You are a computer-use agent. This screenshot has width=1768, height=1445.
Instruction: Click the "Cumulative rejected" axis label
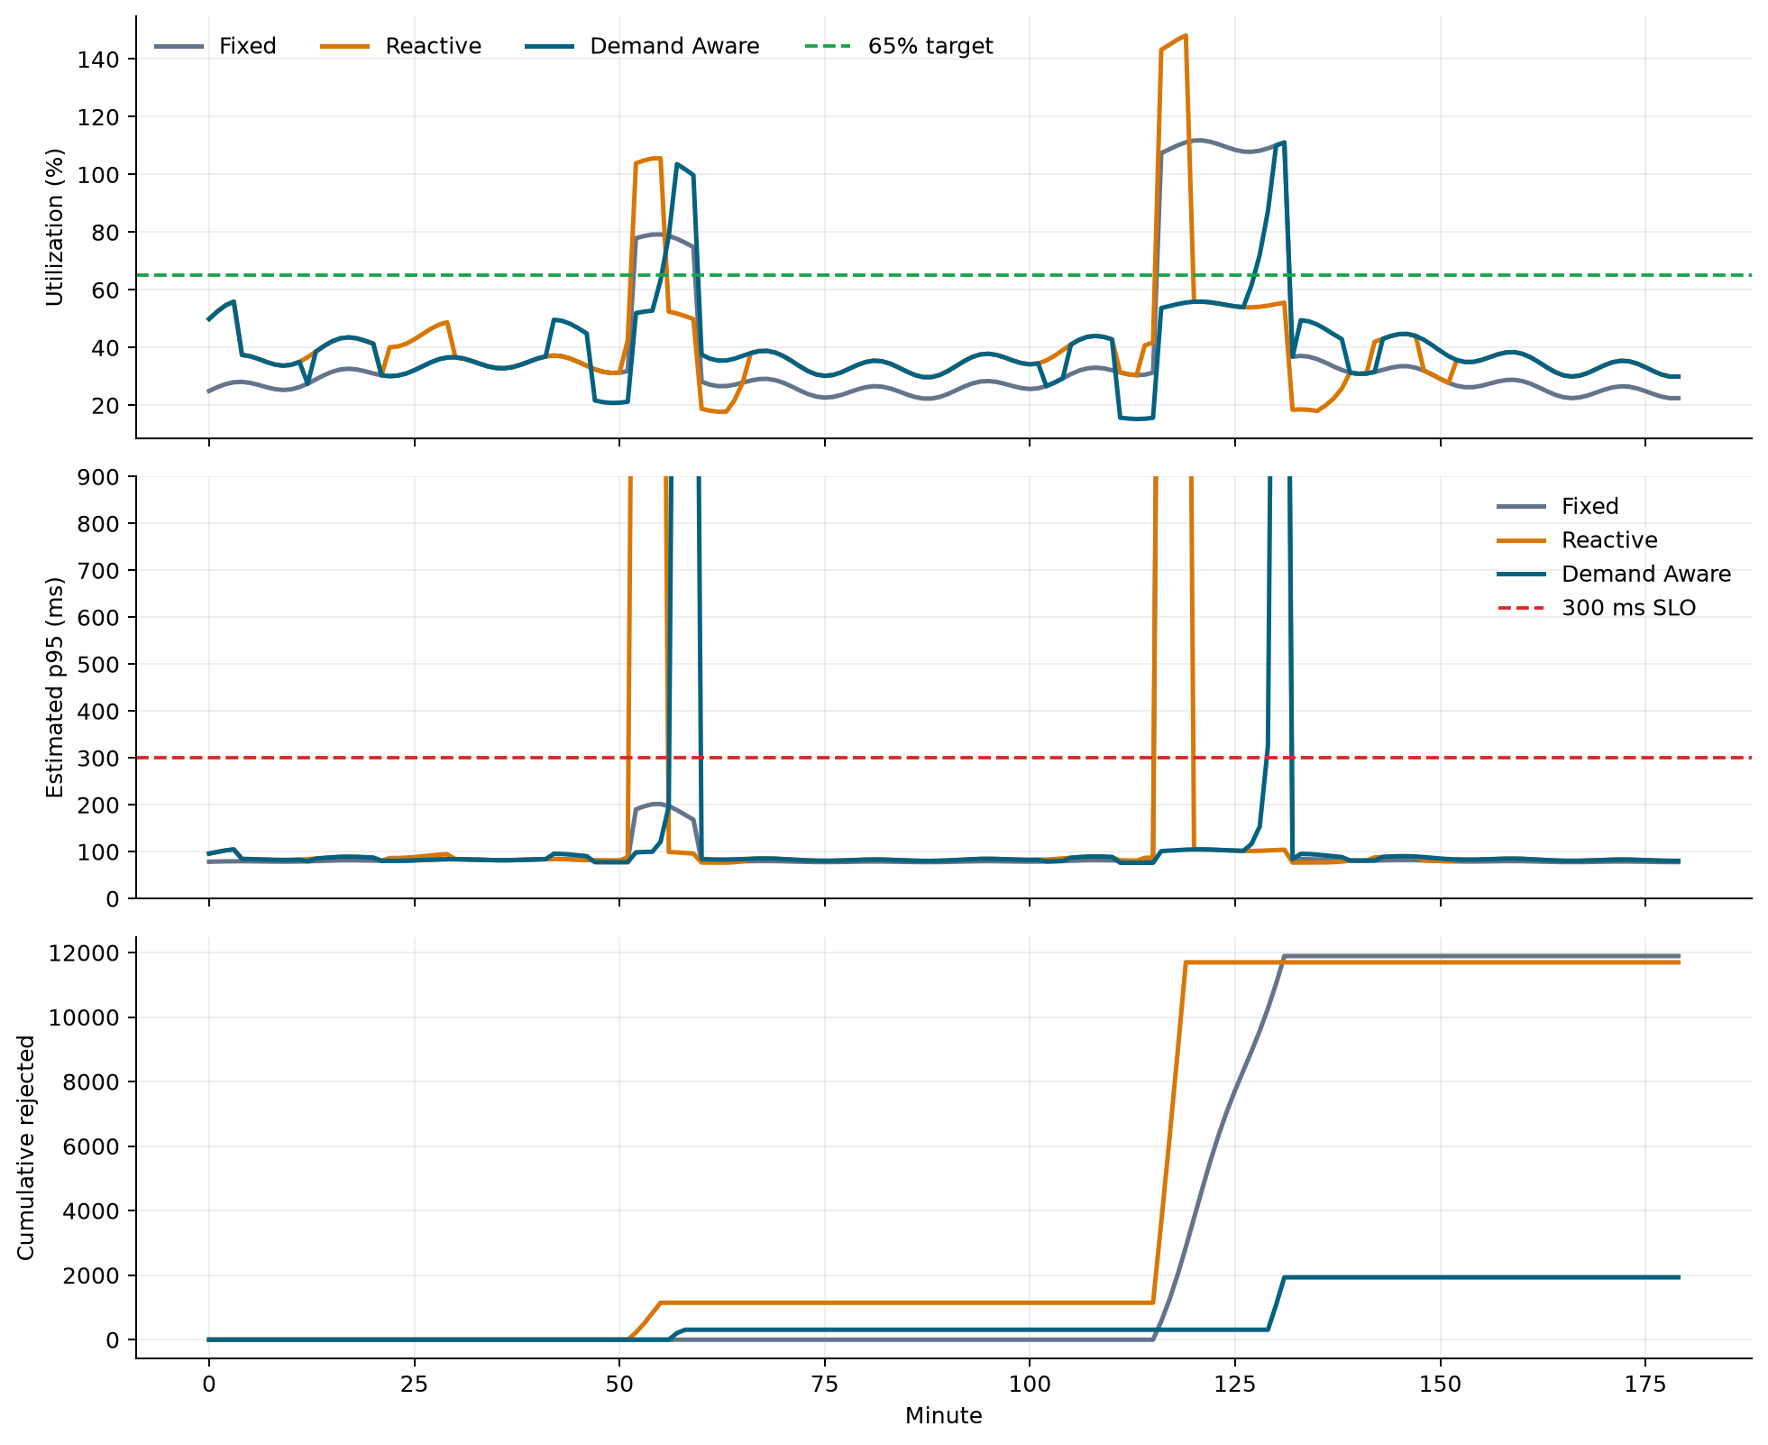pos(26,1147)
